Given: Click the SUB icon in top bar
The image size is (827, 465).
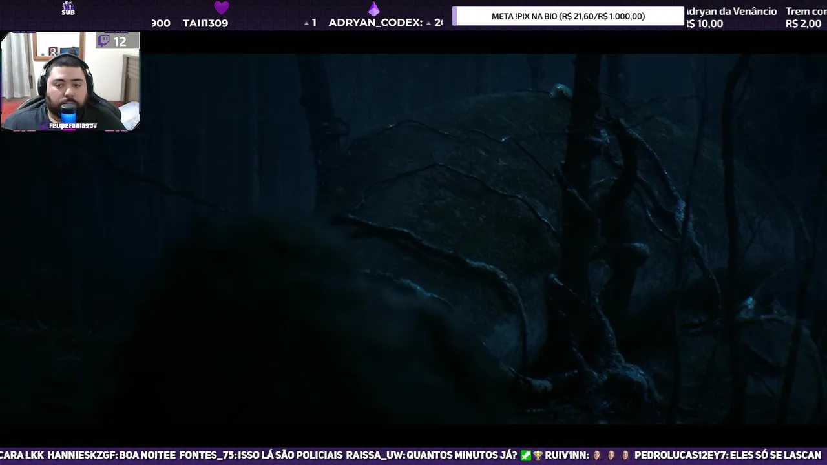Looking at the screenshot, I should pos(68,8).
